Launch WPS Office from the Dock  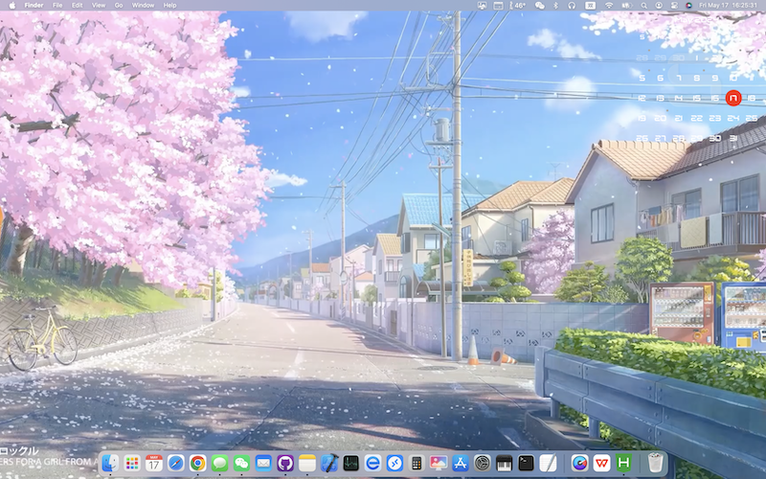(x=602, y=463)
